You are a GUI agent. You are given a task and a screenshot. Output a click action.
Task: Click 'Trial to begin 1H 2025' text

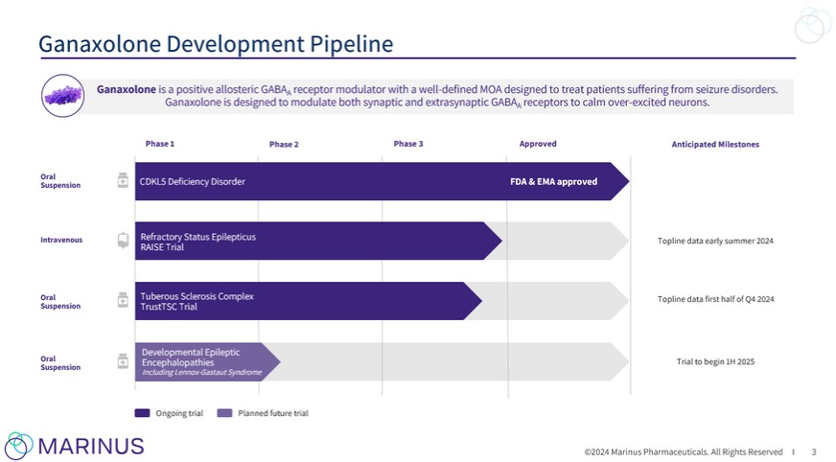tap(715, 361)
